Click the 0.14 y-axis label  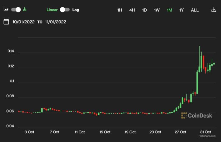(x=11, y=51)
